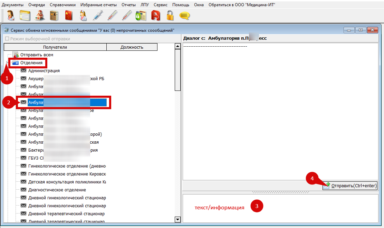Open the Избранные отчеты menu

coord(98,4)
